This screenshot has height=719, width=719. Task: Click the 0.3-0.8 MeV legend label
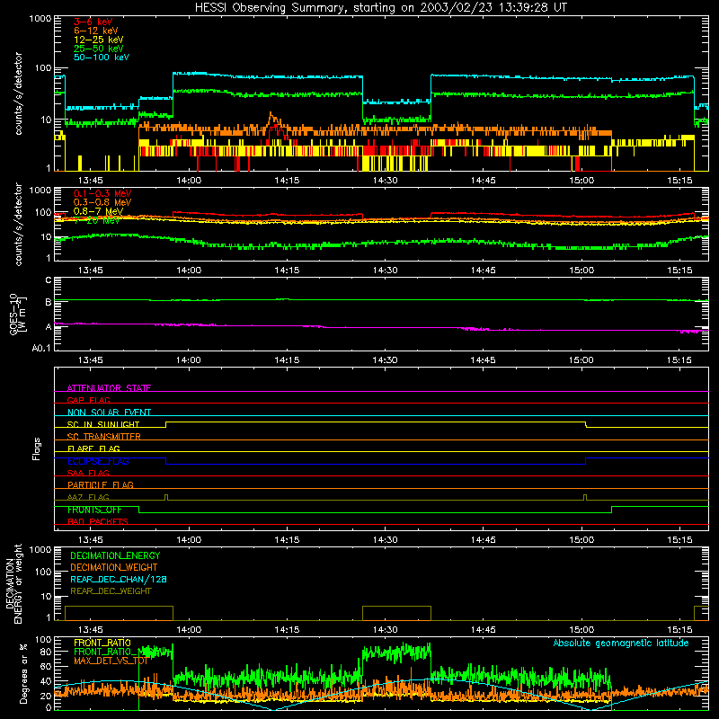(x=102, y=202)
